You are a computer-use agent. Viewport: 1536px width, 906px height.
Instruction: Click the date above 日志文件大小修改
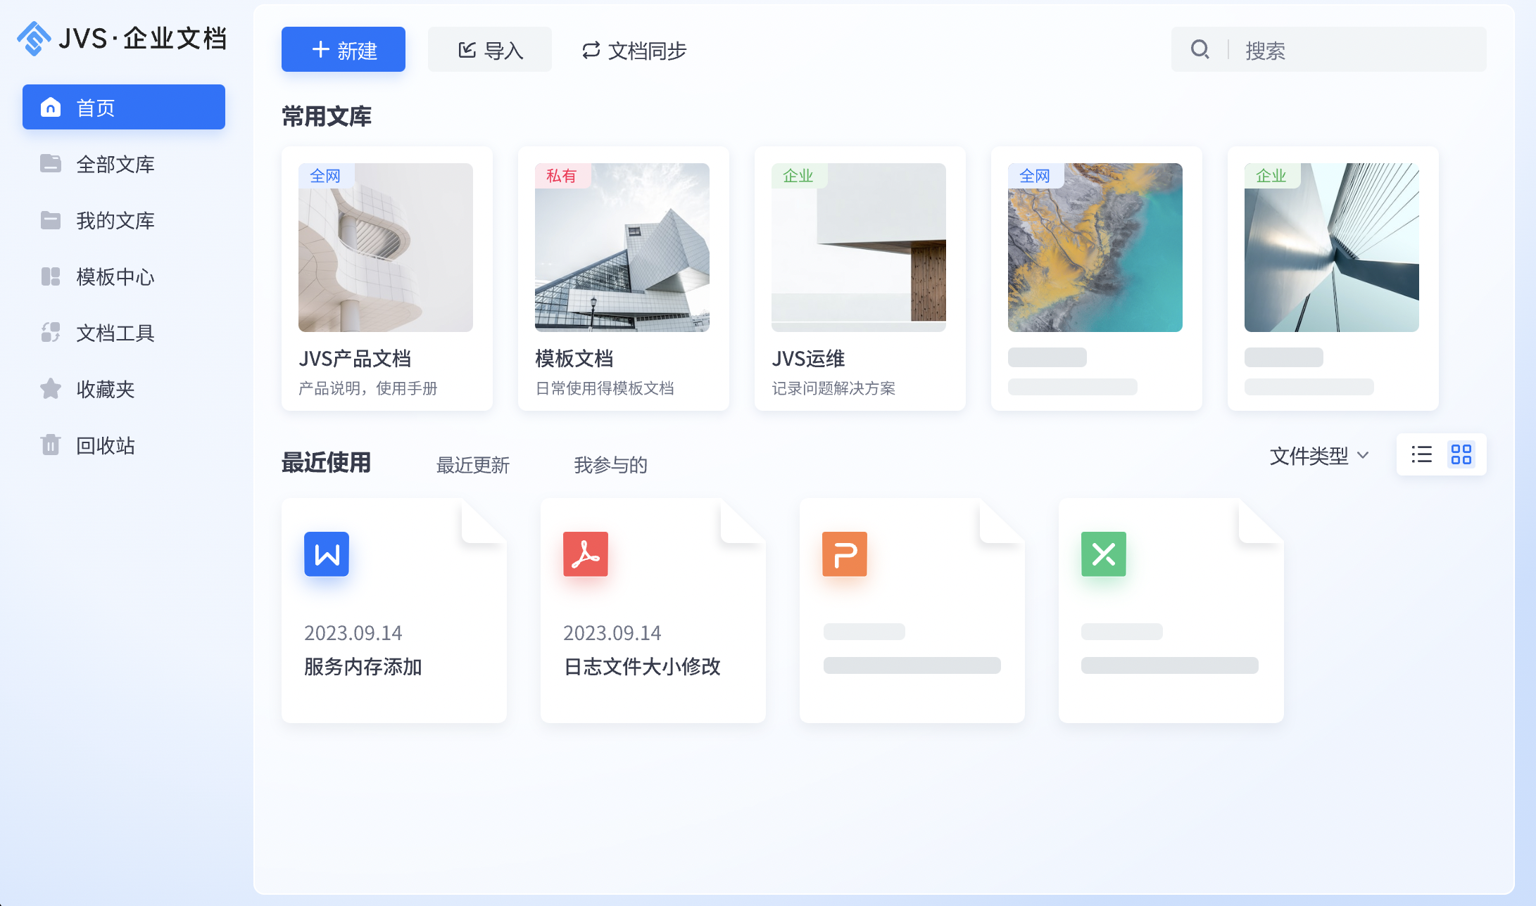tap(612, 633)
